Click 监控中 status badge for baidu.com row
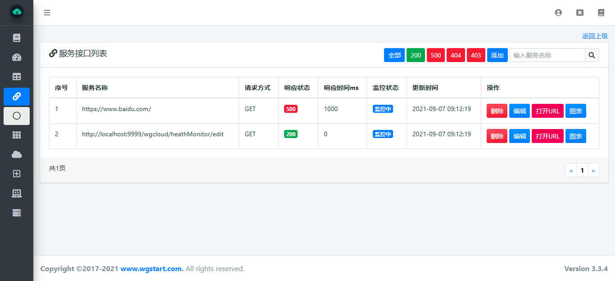 pos(383,108)
